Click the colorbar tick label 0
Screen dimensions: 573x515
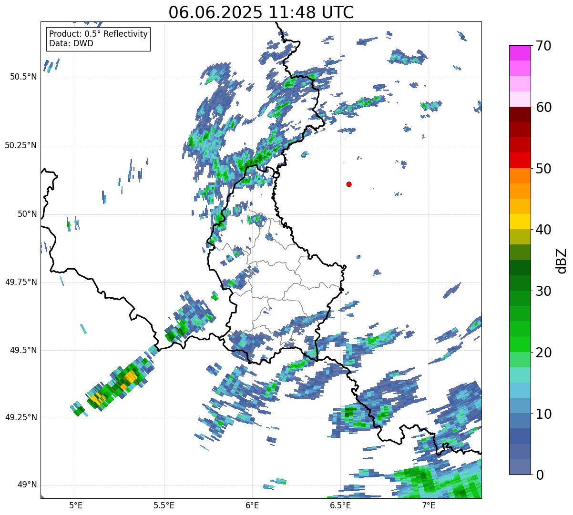(x=540, y=475)
